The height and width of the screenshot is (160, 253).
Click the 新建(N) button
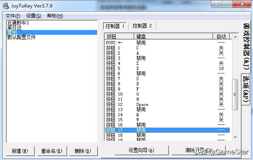pos(20,151)
